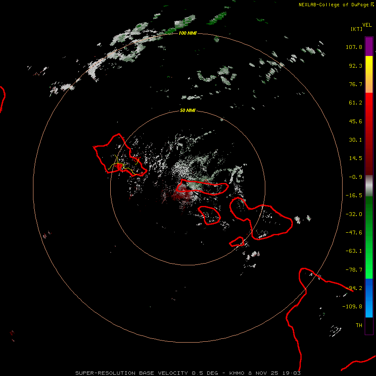The height and width of the screenshot is (376, 376).
Task: Click the 30.1 legend value
Action: tap(356, 140)
